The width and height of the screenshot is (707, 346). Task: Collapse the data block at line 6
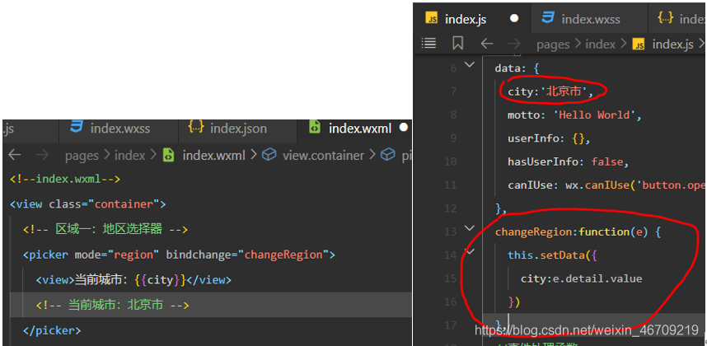coord(470,65)
